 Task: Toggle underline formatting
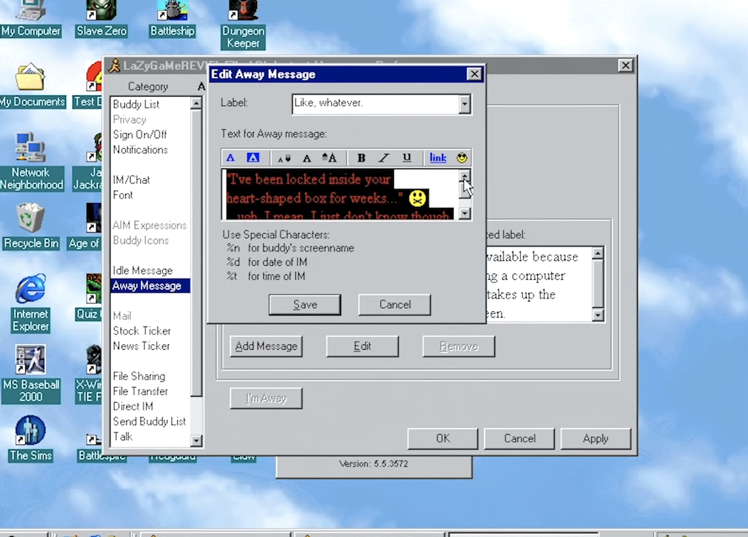tap(406, 158)
